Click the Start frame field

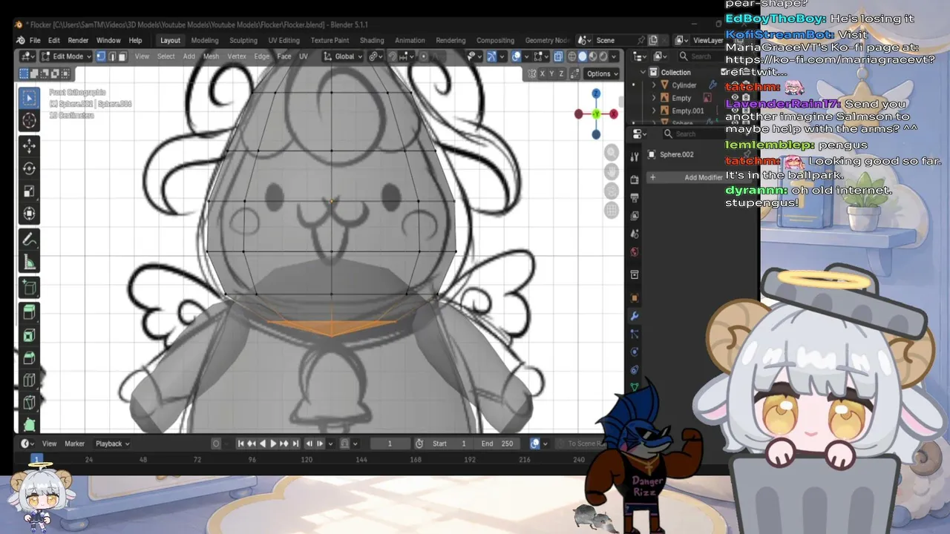pyautogui.click(x=450, y=444)
